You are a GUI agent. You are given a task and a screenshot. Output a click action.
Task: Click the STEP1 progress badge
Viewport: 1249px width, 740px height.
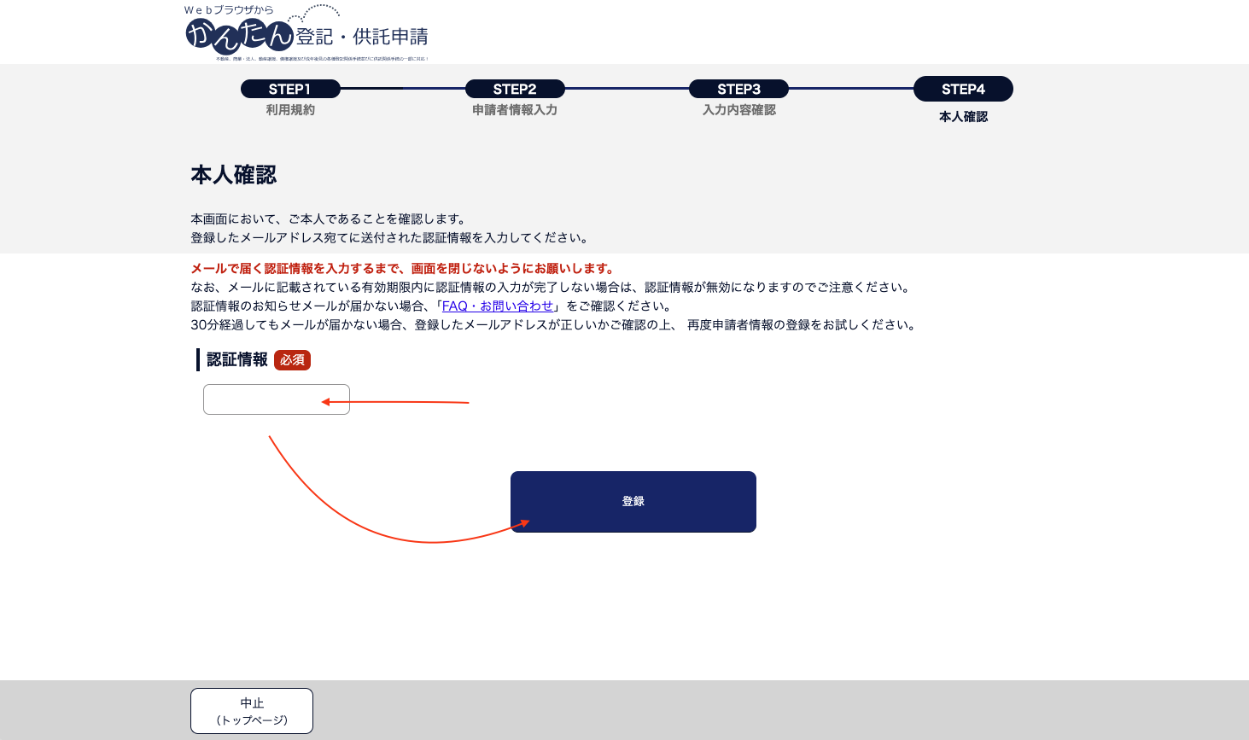(290, 89)
